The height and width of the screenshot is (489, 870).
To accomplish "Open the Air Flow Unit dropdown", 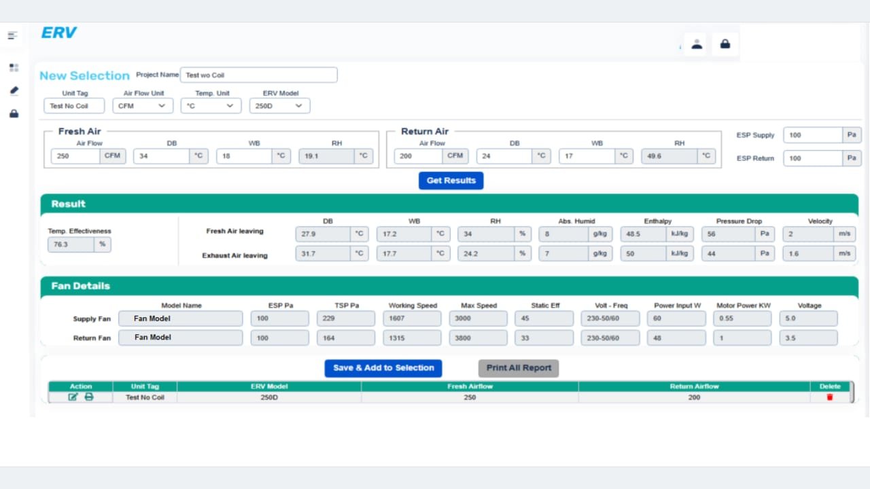I will [143, 106].
